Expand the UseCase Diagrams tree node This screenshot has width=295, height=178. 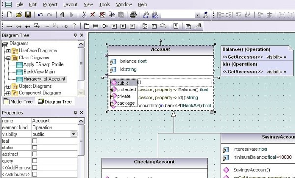[x=8, y=51]
